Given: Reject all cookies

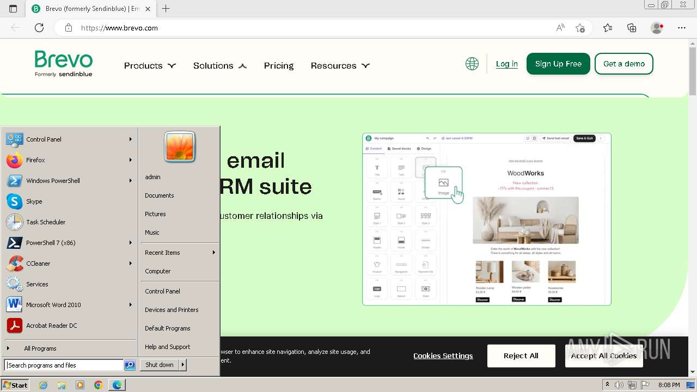Looking at the screenshot, I should [521, 356].
